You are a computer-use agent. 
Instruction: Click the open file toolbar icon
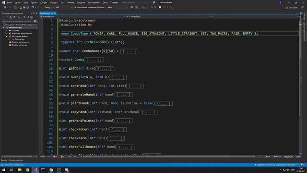[21, 8]
